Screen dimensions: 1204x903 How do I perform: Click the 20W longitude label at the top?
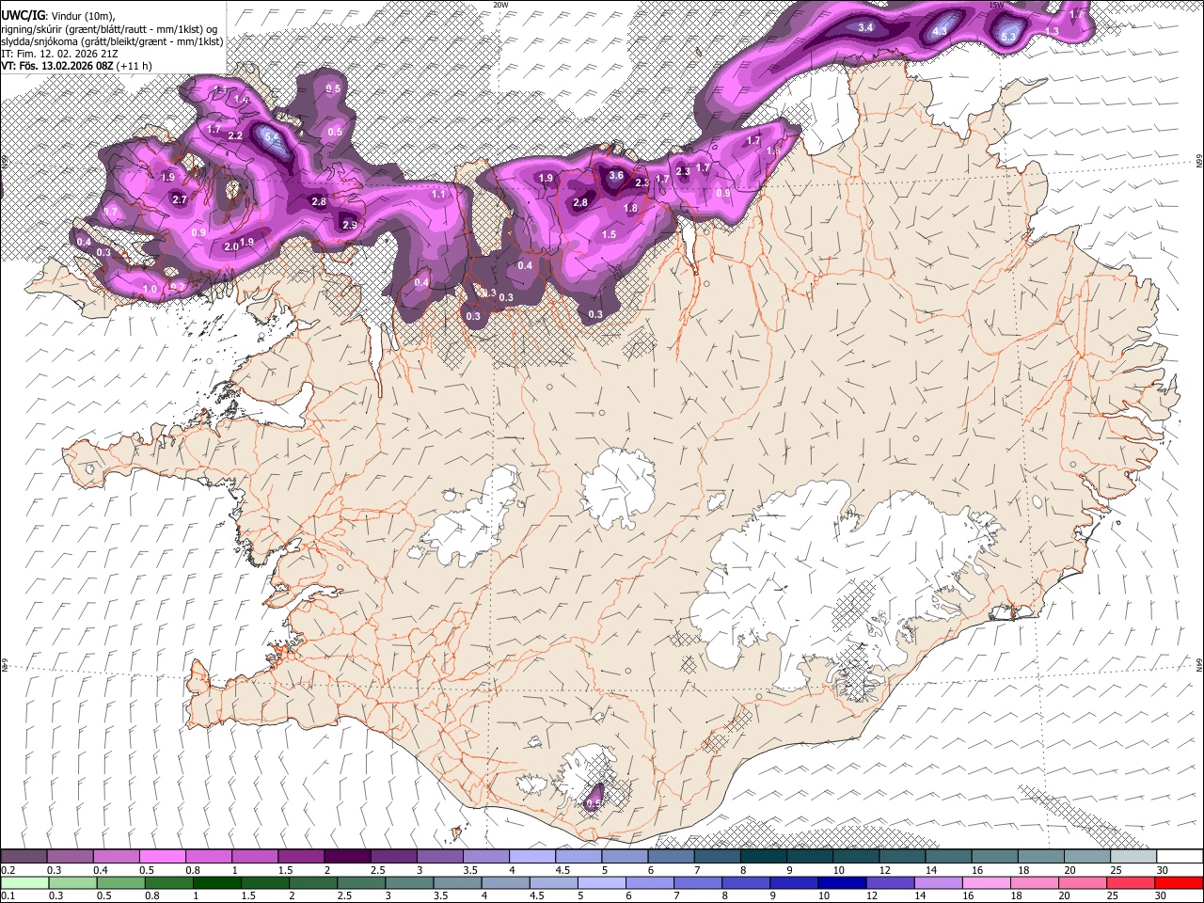pos(500,5)
